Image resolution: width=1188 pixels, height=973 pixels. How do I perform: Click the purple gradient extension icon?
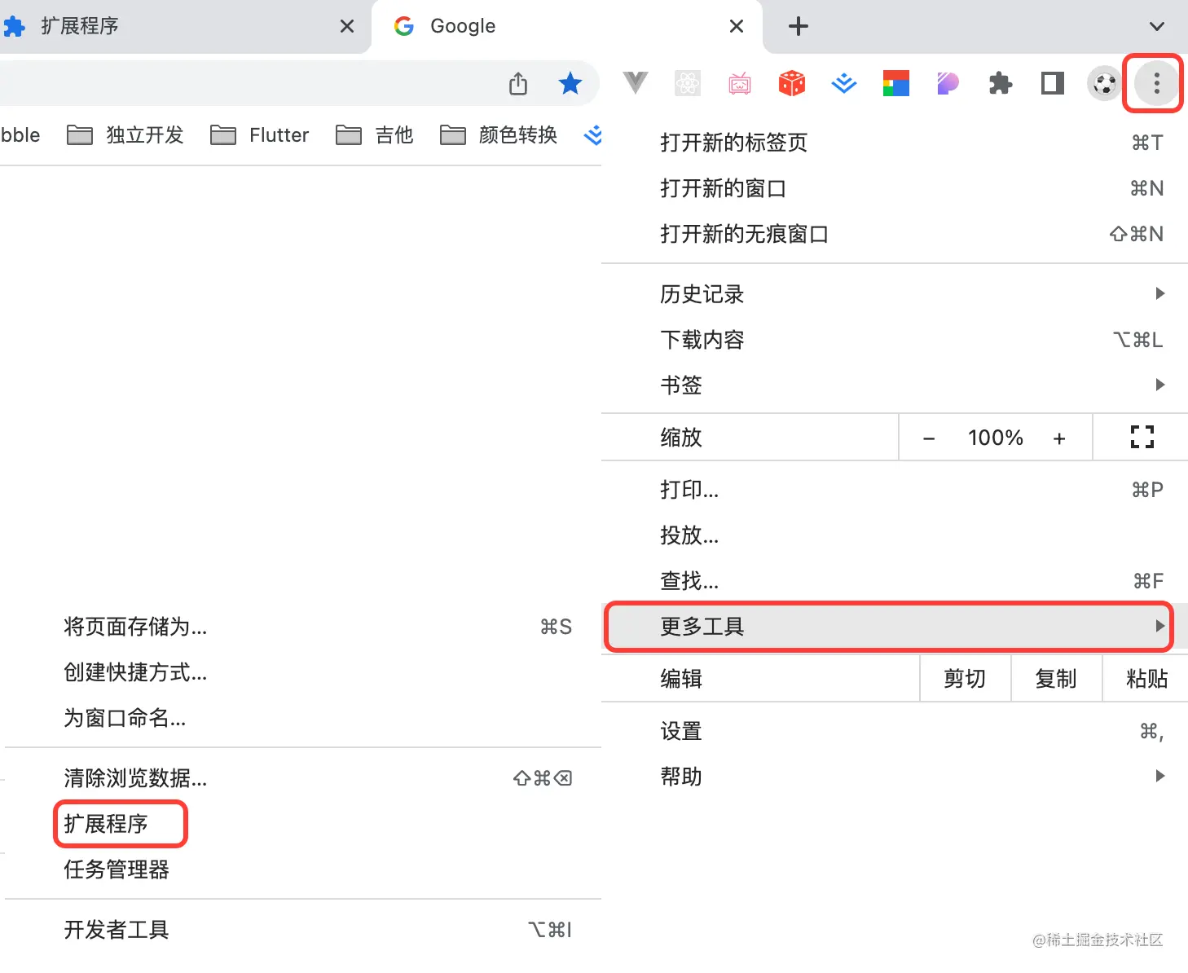click(x=948, y=83)
